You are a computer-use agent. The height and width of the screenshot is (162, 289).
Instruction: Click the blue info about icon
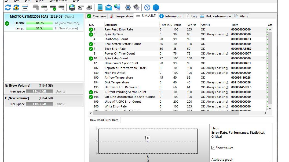point(156,7)
